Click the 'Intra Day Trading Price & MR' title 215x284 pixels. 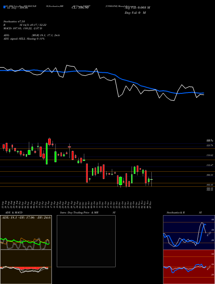coord(79,213)
